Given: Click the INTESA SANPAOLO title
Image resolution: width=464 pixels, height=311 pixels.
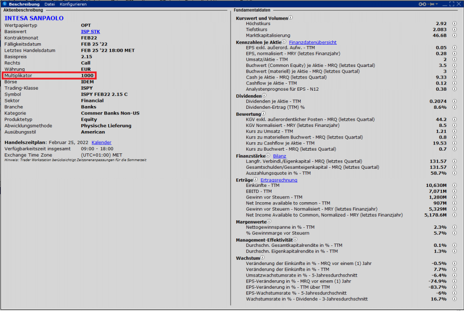Looking at the screenshot, I should (x=34, y=18).
